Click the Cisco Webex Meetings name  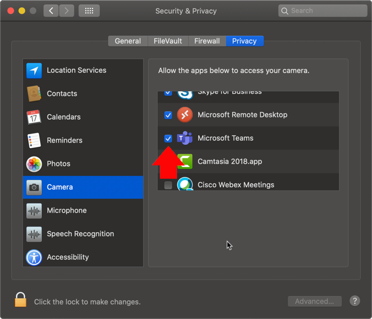(236, 185)
